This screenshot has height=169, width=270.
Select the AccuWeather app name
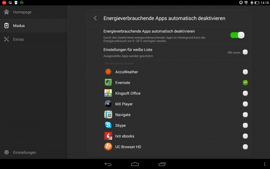point(127,72)
